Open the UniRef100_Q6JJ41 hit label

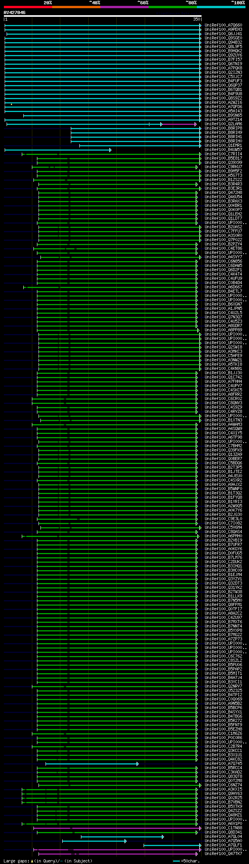pos(223,34)
